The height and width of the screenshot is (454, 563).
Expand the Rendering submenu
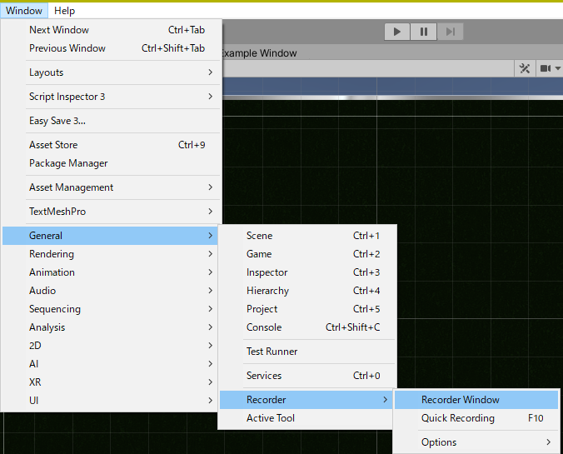pos(110,254)
